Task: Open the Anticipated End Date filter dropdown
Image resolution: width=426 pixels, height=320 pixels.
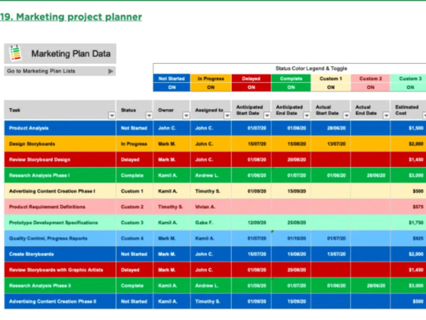Action: point(307,116)
